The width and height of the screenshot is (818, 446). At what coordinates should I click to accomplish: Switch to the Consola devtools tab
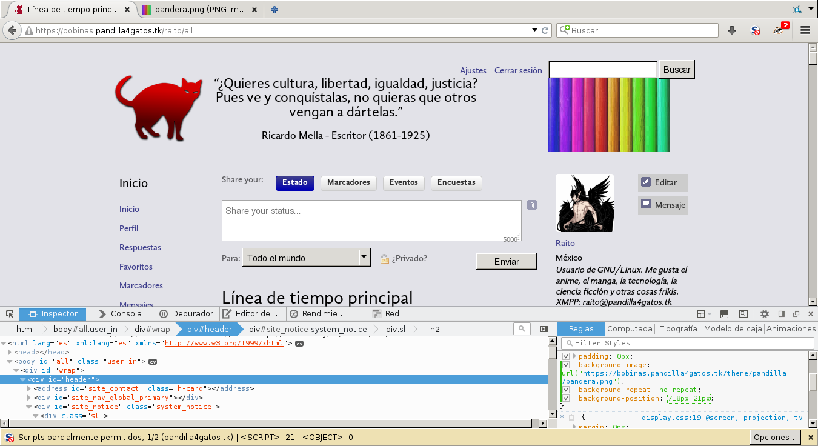point(119,314)
